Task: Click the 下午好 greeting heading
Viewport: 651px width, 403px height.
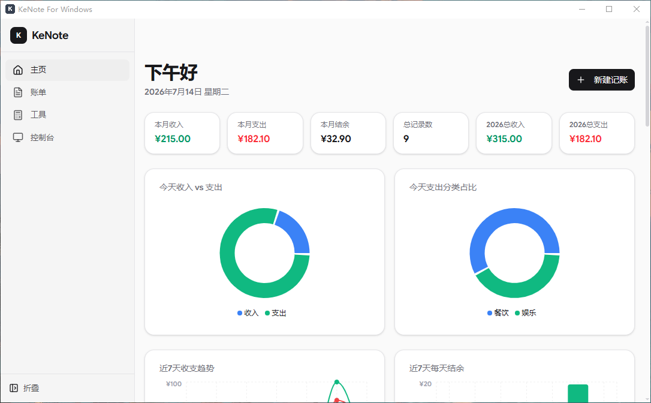Action: (x=171, y=73)
